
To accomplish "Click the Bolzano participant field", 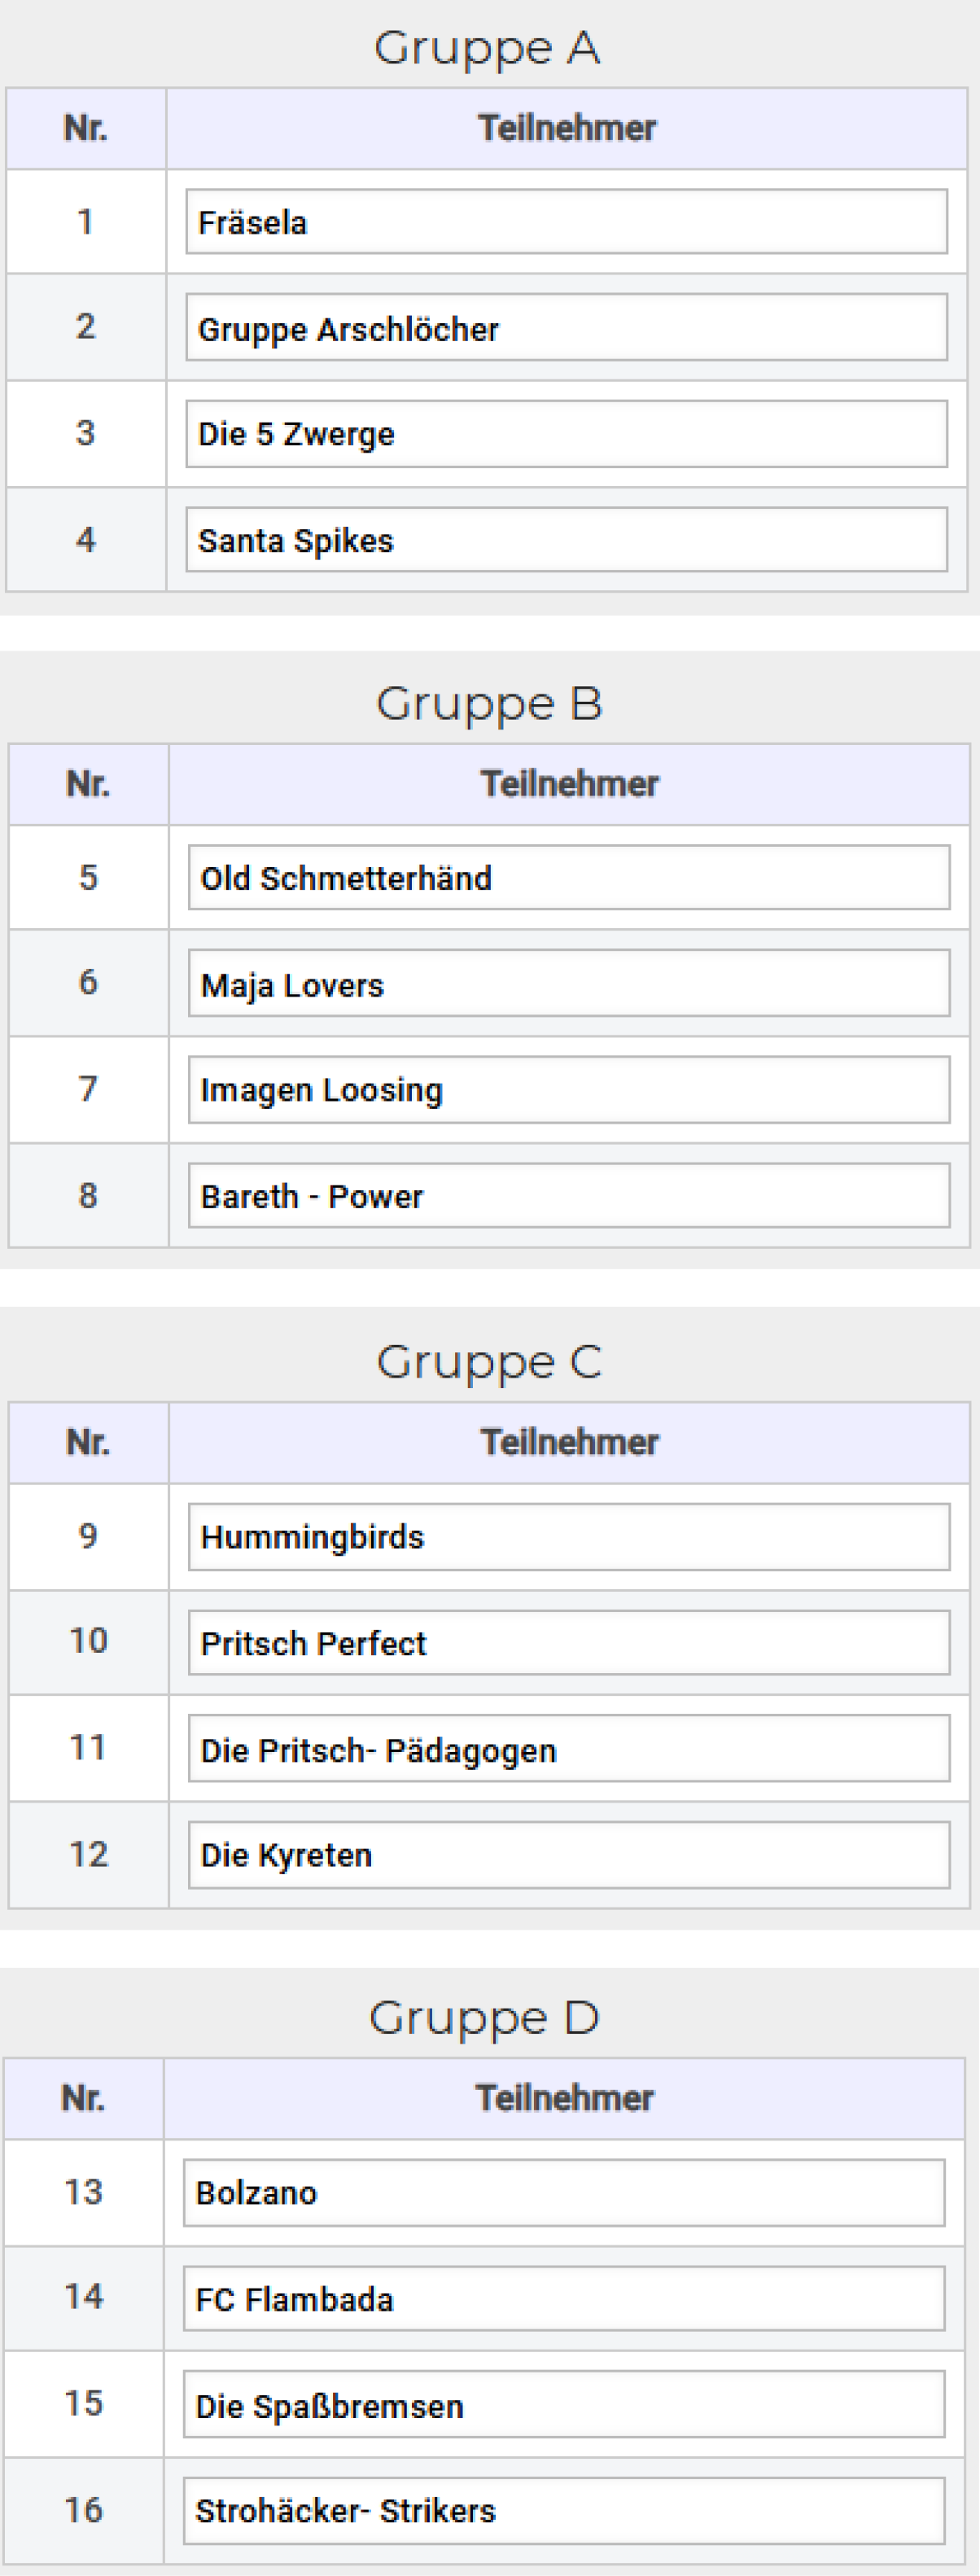I will coord(564,2193).
